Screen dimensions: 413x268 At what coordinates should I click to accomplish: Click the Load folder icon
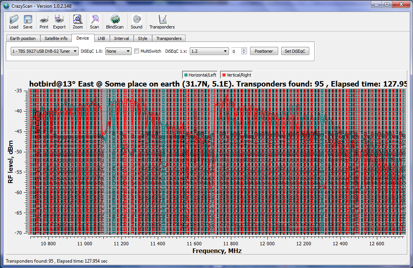click(14, 22)
